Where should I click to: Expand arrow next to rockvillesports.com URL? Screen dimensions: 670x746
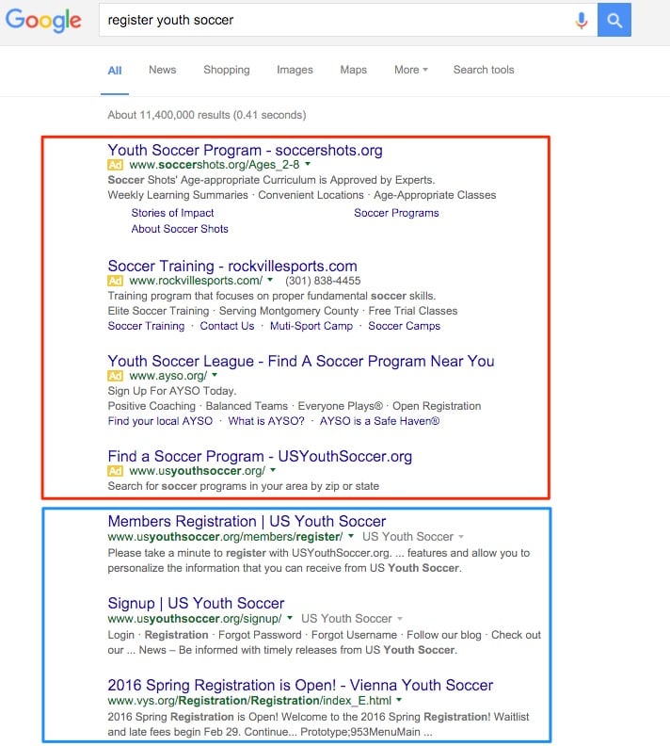point(270,280)
